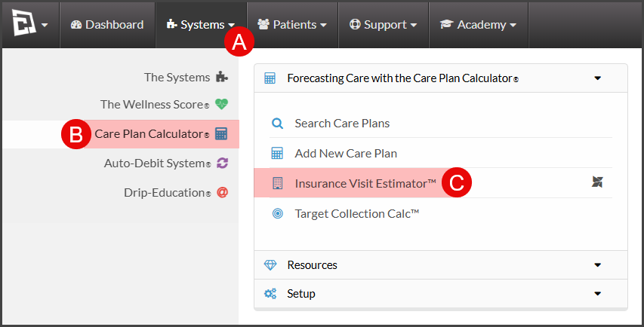
Task: Click the pinwheel icon on the Insurance Visit Estimator row
Action: [x=597, y=182]
